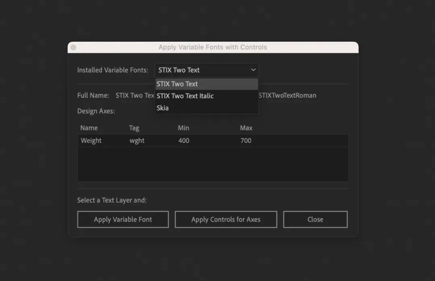Viewport: 435px width, 281px height.
Task: Click Apply Controls for Axes button
Action: coord(226,219)
